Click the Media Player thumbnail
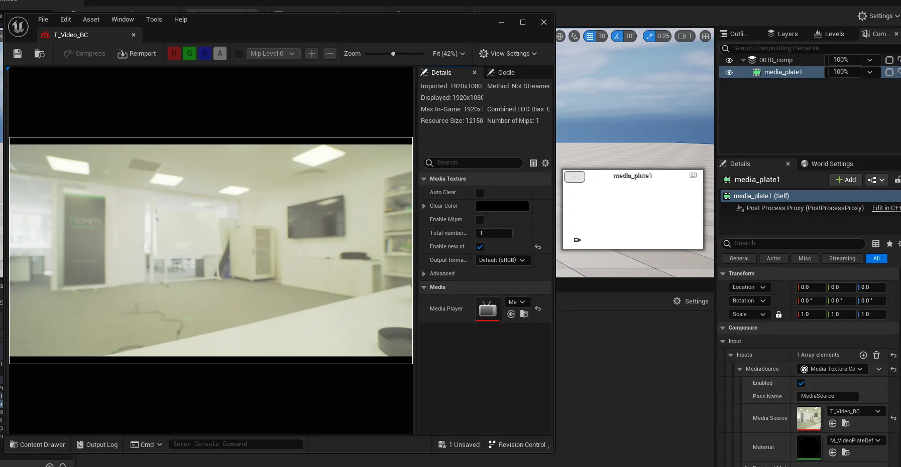The image size is (901, 467). tap(488, 309)
